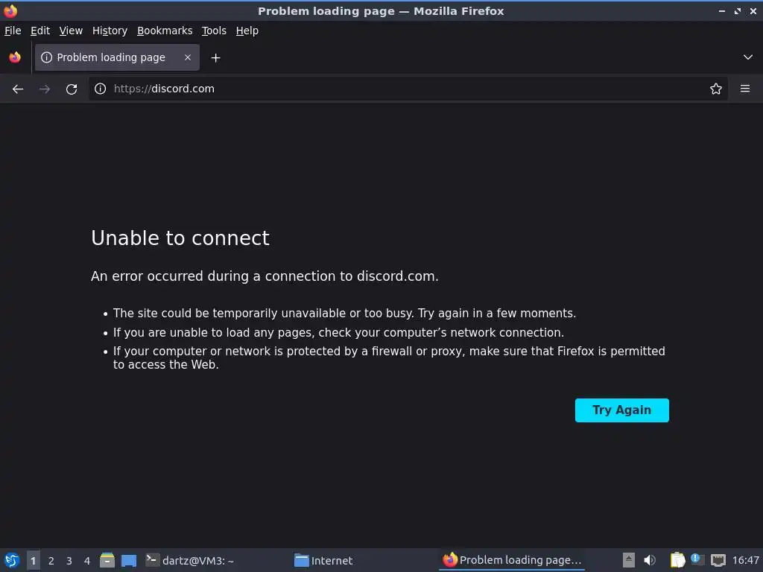The width and height of the screenshot is (763, 572).
Task: Switch to workspace 1
Action: (33, 560)
